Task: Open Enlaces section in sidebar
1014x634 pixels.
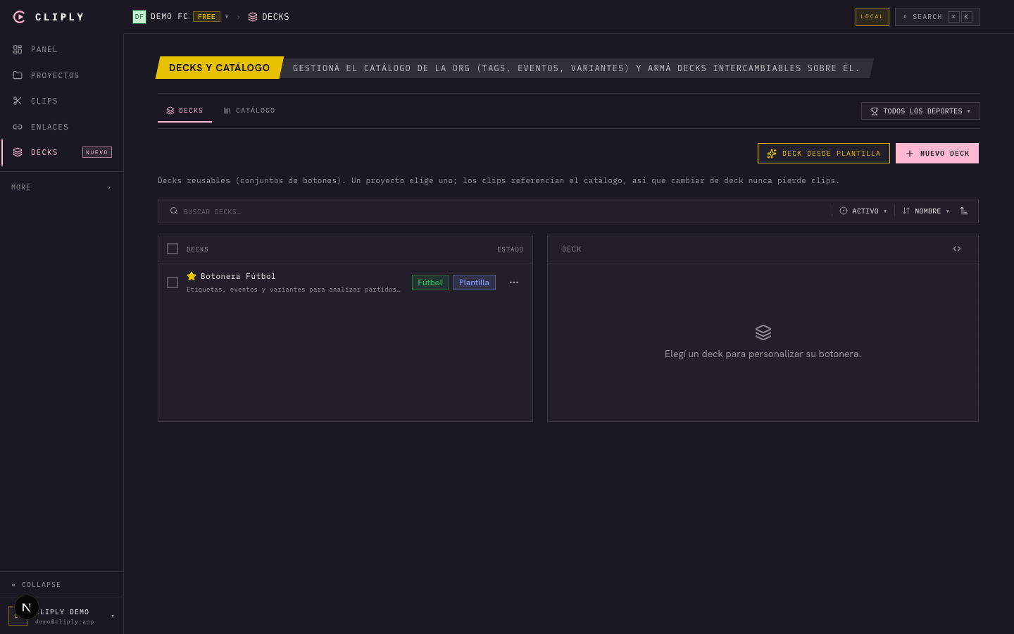Action: pos(62,127)
